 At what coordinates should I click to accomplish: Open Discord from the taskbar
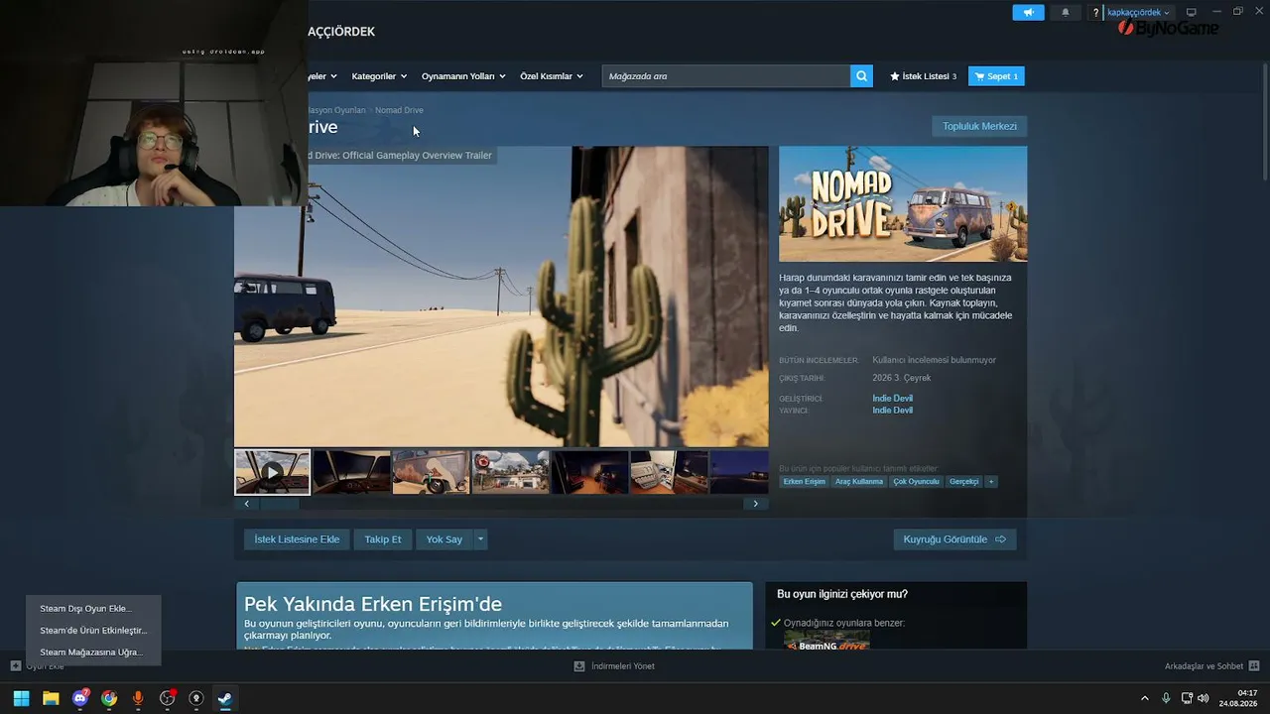click(80, 698)
